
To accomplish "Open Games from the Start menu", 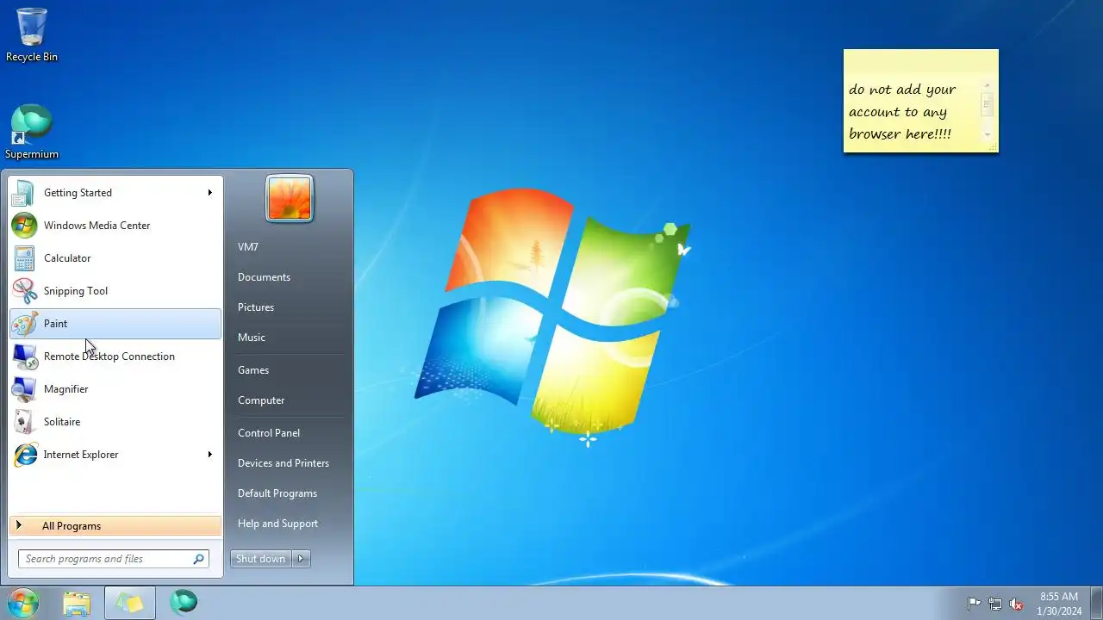I will point(253,370).
